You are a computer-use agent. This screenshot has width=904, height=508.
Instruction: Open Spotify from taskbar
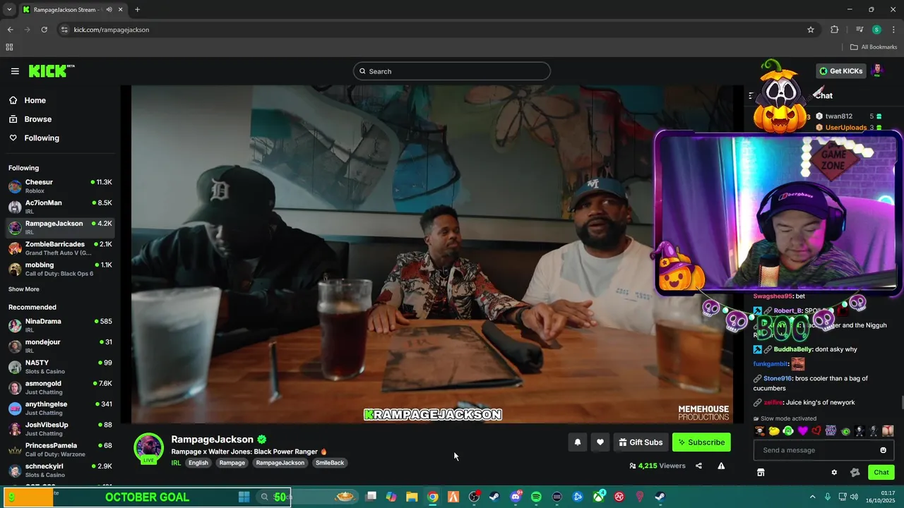click(536, 497)
